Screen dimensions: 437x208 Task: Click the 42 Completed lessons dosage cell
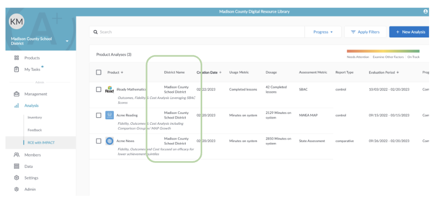click(276, 89)
